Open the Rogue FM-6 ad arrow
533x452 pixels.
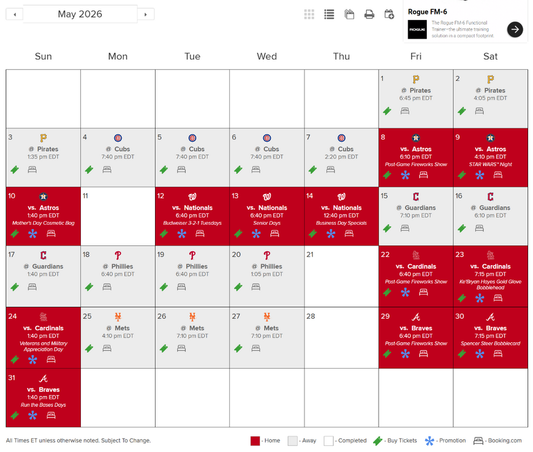click(x=515, y=29)
